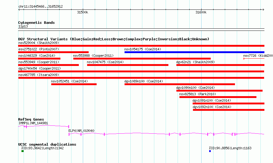273x163 pixels.
Task: Select the nsv1052451 (Coe2014) red bar
Action: tap(74, 84)
